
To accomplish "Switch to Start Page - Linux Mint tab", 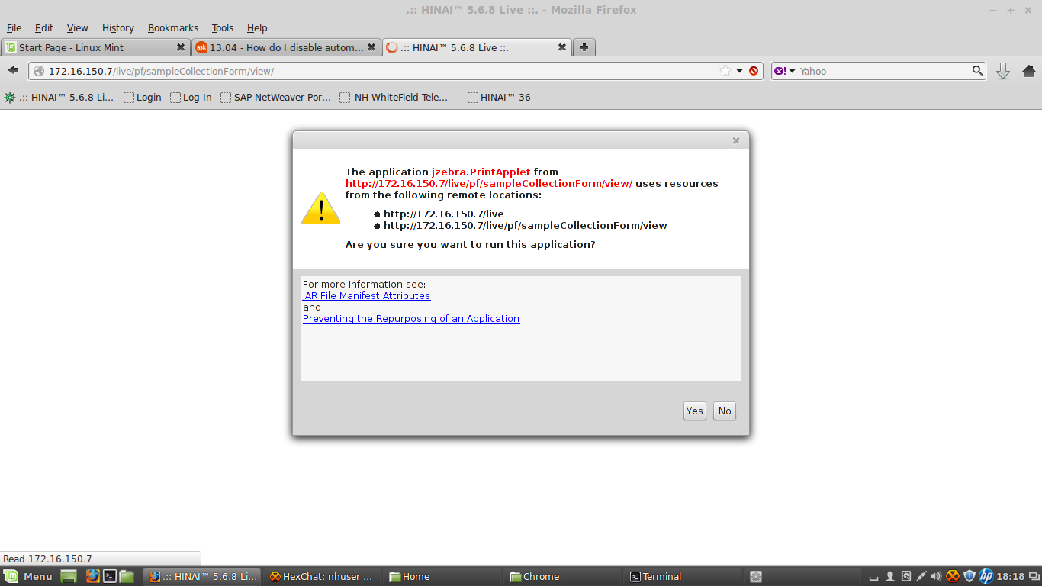I will 95,47.
